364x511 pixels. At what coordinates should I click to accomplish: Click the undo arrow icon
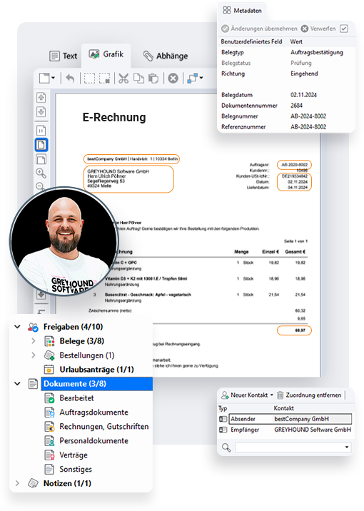point(70,79)
